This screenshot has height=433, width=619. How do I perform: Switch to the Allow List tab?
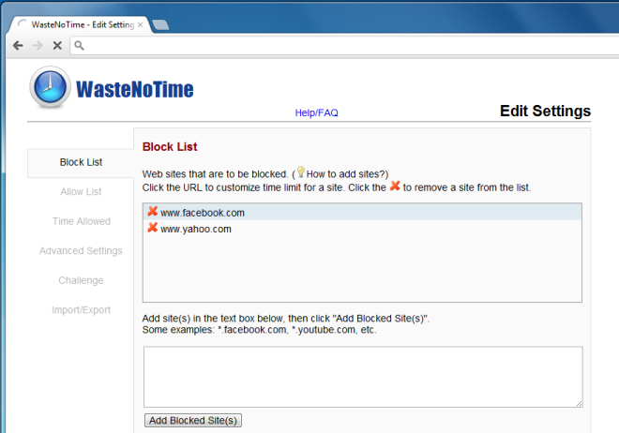81,191
